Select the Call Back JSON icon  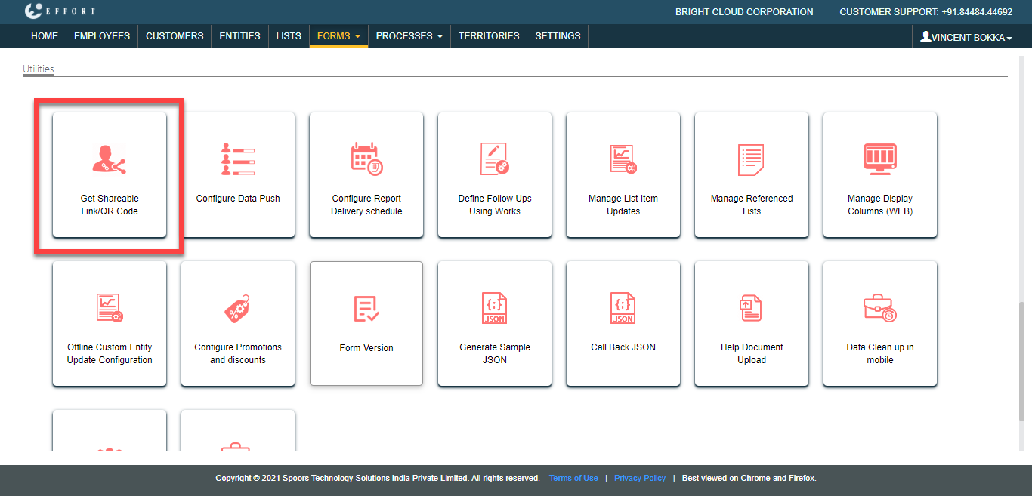[623, 308]
